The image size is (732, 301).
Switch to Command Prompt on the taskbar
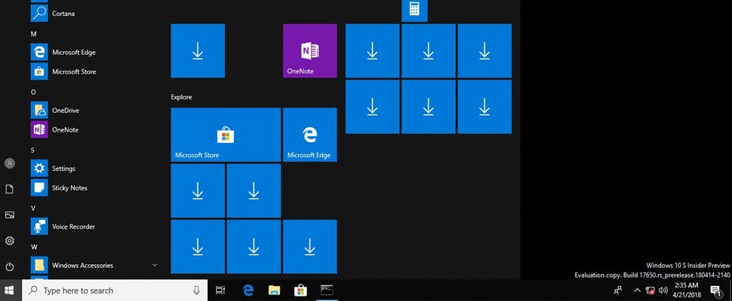(327, 290)
